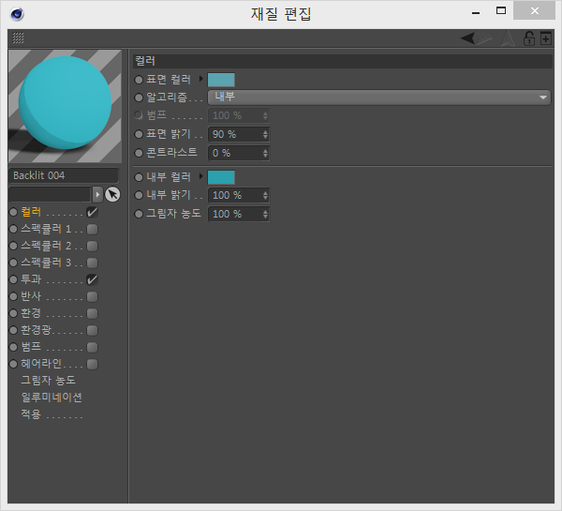This screenshot has width=562, height=511.
Task: Click the animation dot beside the 그림자 농도 parameter
Action: tap(139, 214)
